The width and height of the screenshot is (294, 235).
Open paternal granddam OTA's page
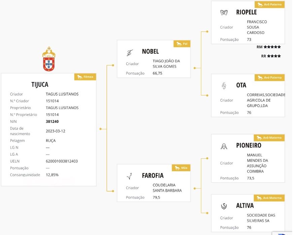[x=241, y=85]
